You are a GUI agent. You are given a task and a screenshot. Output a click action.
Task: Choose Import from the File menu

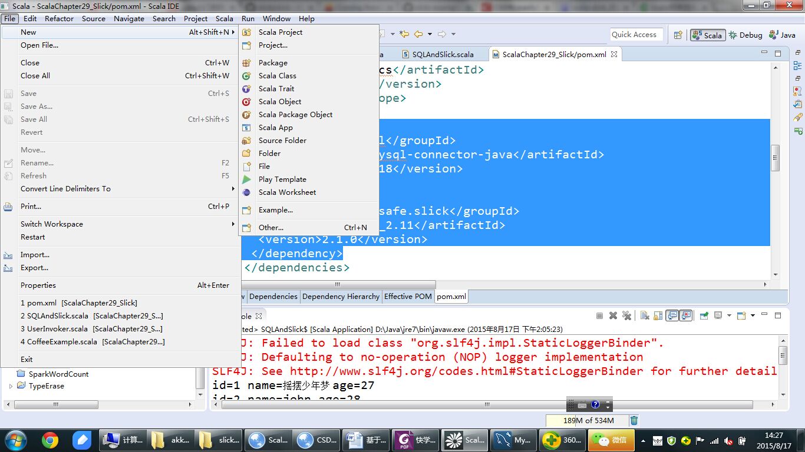coord(120,255)
